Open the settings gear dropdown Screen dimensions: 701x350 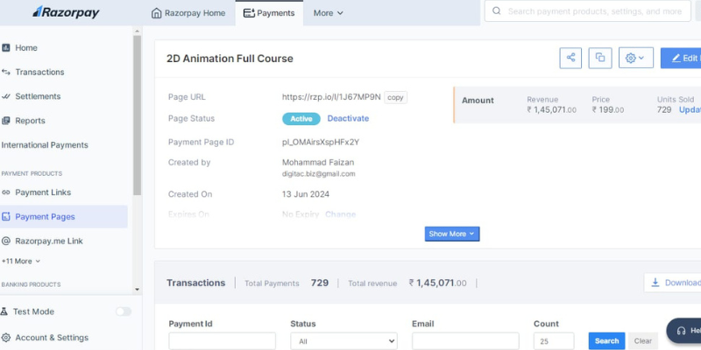(635, 58)
